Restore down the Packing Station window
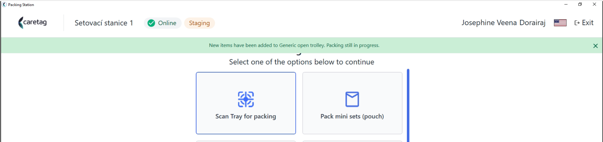The width and height of the screenshot is (603, 142). [x=580, y=5]
